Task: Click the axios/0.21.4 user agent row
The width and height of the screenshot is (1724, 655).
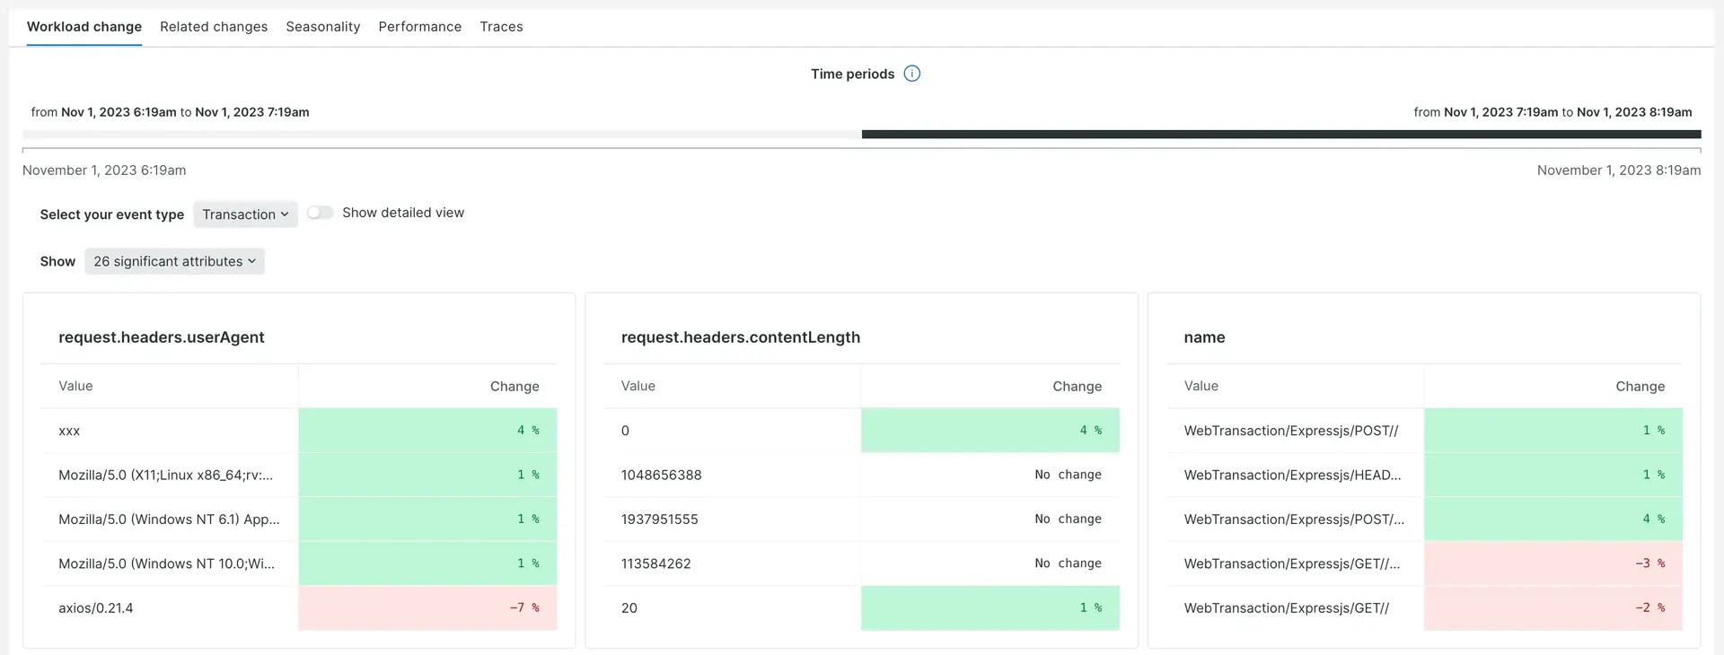Action: [x=96, y=608]
